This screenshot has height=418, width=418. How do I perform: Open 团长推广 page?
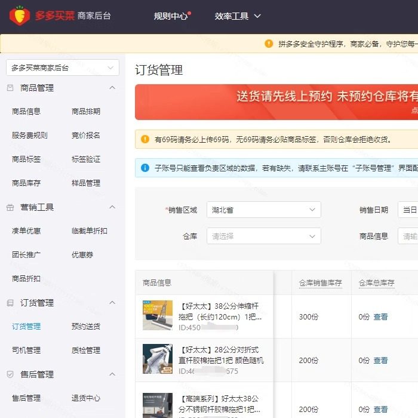26,254
